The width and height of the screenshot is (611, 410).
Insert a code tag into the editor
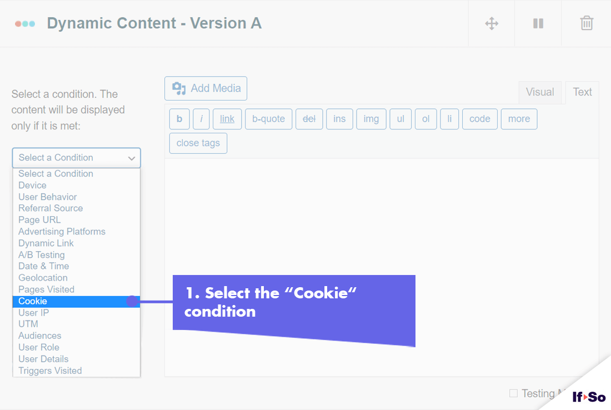point(479,118)
